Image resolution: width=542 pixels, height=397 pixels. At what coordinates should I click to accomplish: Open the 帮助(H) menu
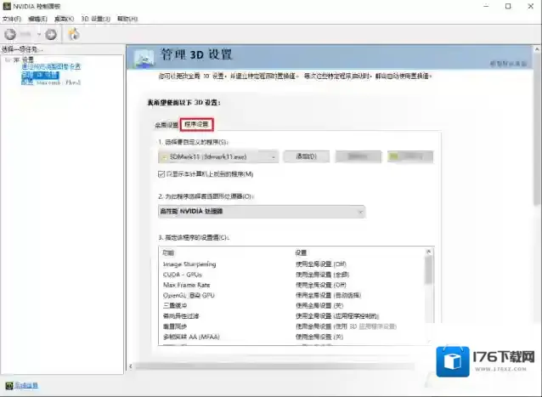point(127,19)
